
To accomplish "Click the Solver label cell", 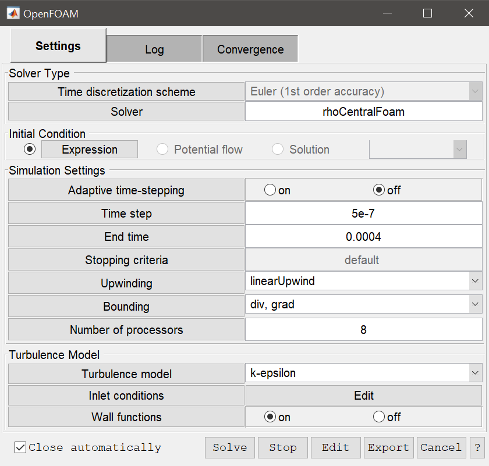I will [126, 112].
